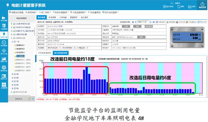Switch to the 日用电量 tab
This screenshot has height=122, width=208.
[63, 17]
